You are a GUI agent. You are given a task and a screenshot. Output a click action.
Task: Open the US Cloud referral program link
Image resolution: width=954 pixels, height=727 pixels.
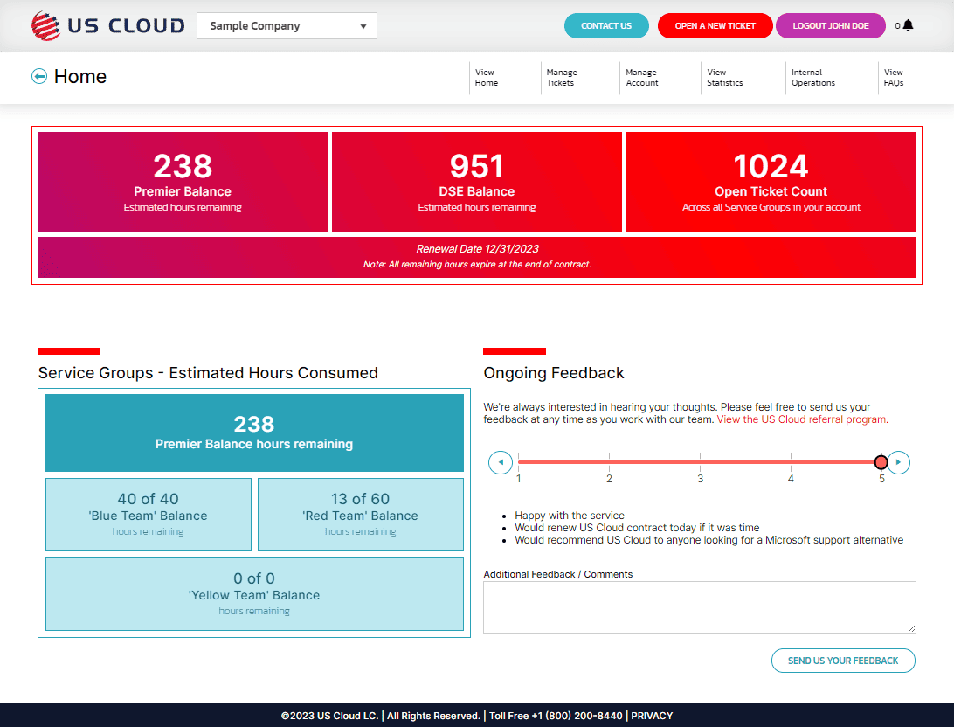tap(801, 419)
